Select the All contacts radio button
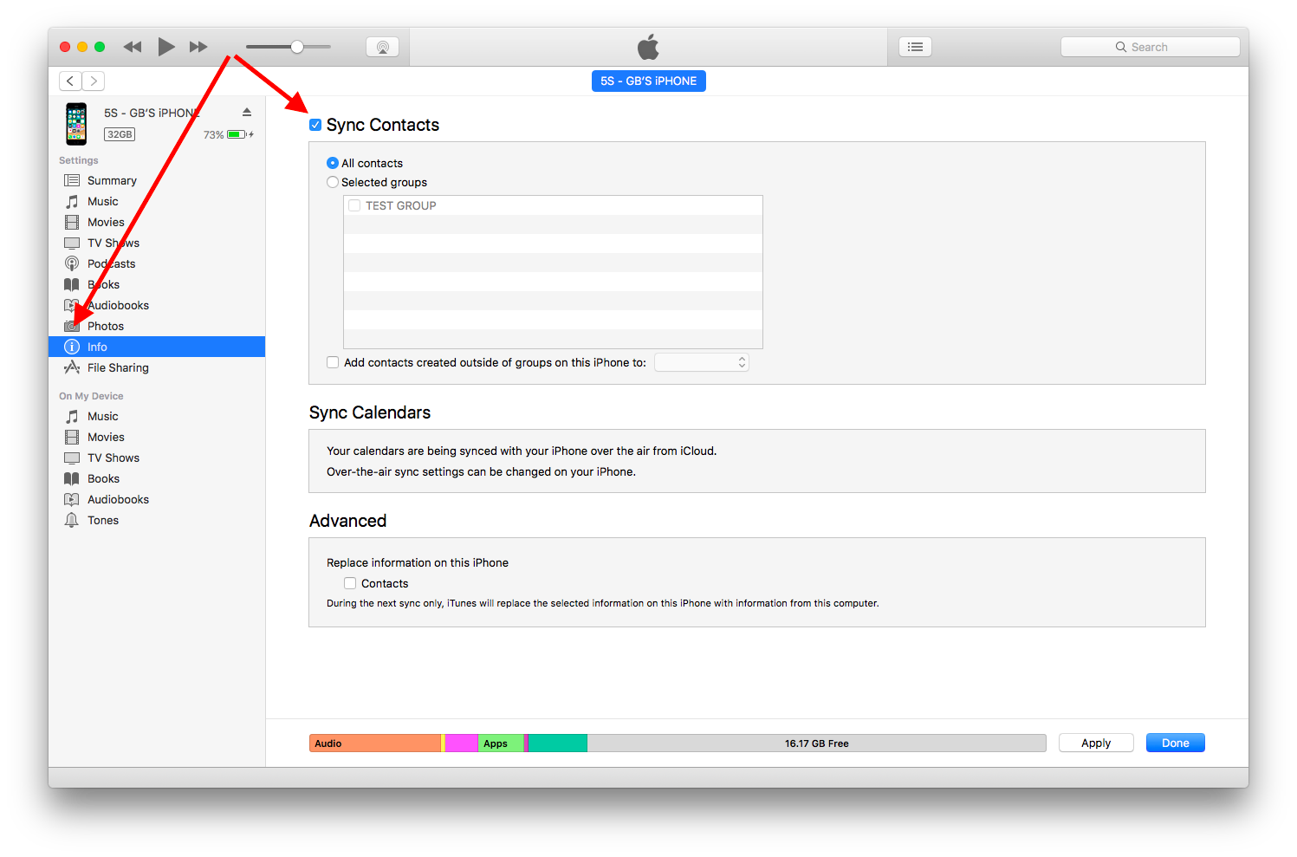This screenshot has height=857, width=1297. click(x=333, y=163)
